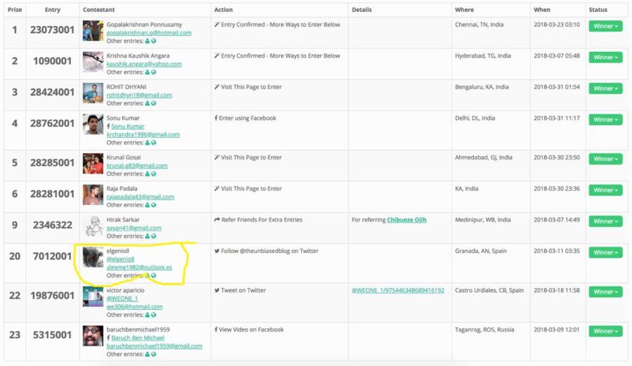Open Winner dropdown for entry 28285001
The width and height of the screenshot is (632, 366).
[x=605, y=159]
